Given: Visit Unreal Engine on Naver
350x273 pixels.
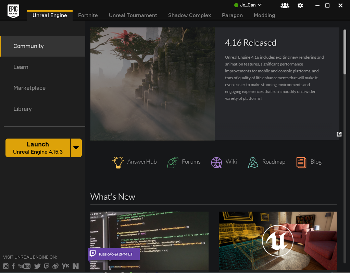Looking at the screenshot, I should click(x=76, y=266).
